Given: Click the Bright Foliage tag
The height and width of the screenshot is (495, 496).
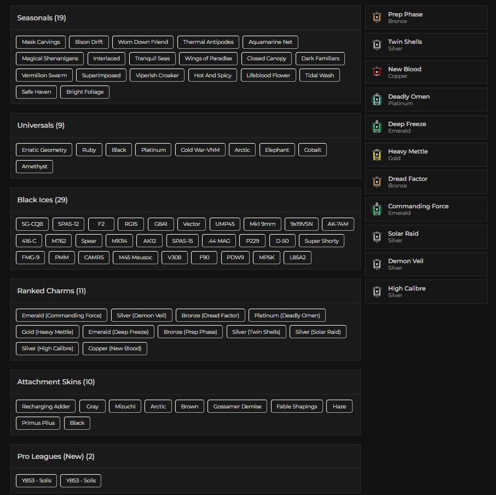Looking at the screenshot, I should pos(85,92).
